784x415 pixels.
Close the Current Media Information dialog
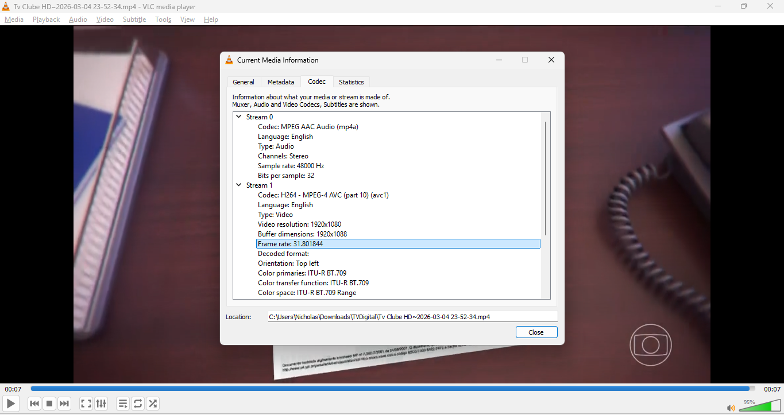point(551,60)
